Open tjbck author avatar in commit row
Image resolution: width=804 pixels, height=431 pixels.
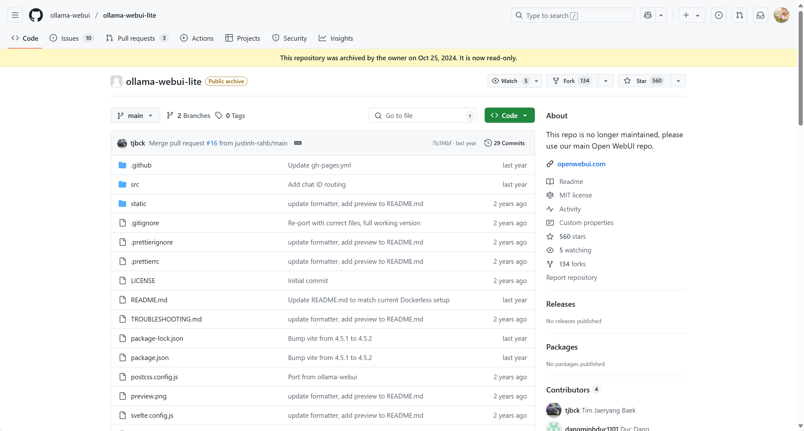[122, 143]
